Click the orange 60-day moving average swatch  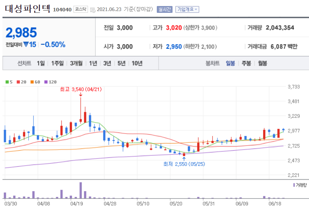tap(32, 82)
